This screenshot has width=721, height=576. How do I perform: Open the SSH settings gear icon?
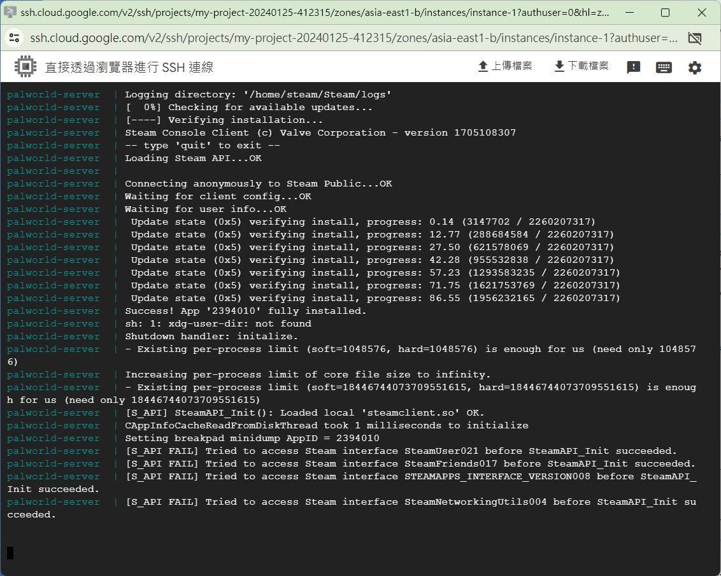[694, 67]
